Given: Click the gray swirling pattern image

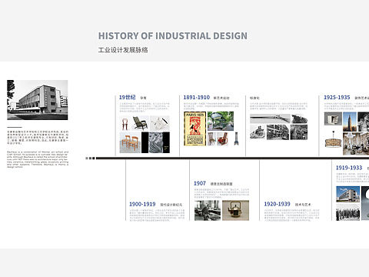Looking at the screenshot, I should coord(155,142).
